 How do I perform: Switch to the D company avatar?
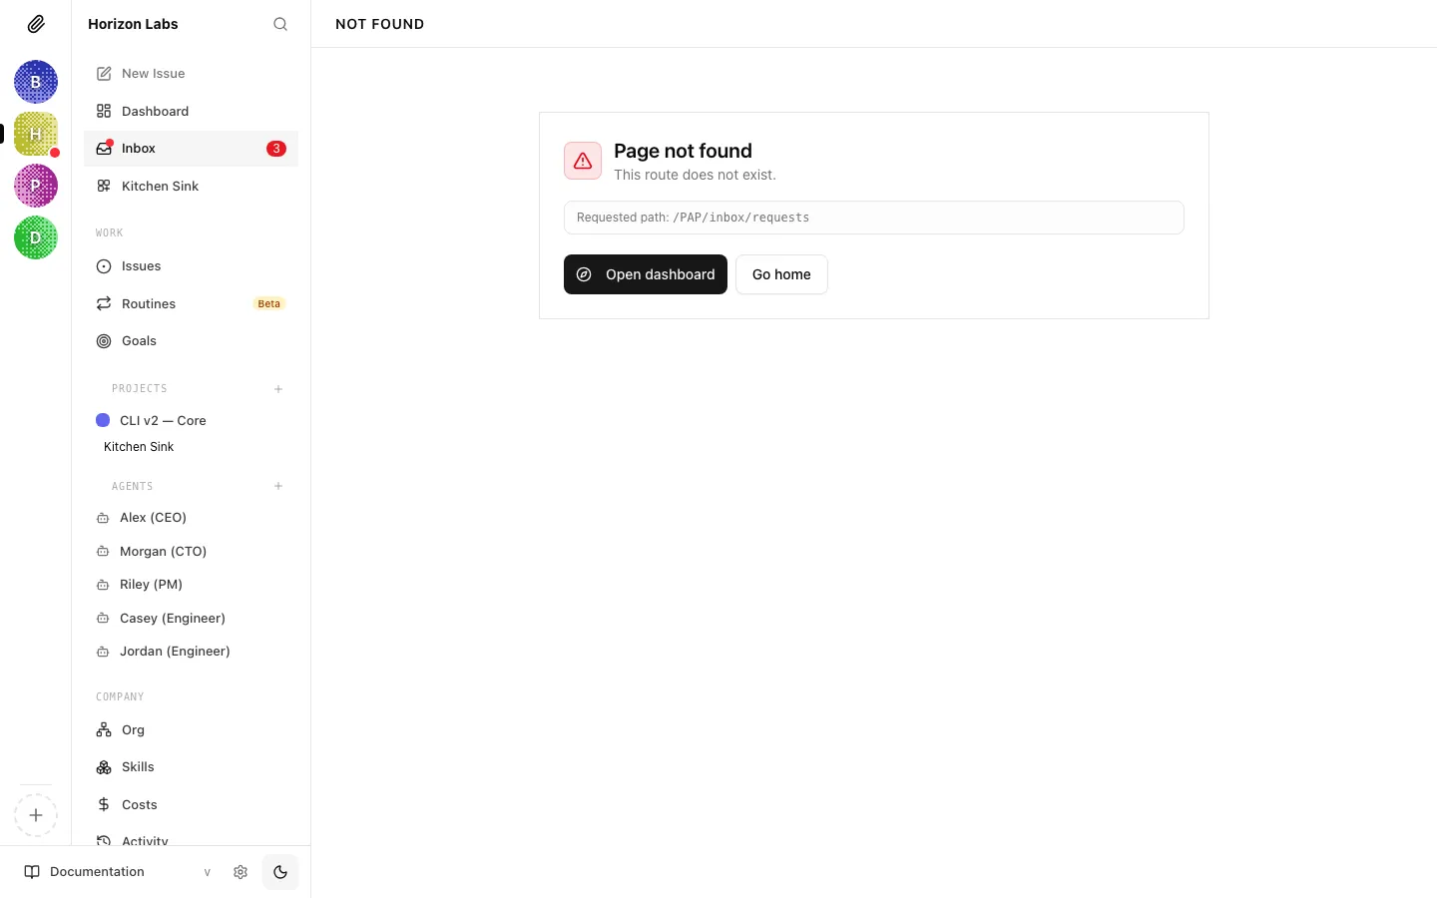36,237
